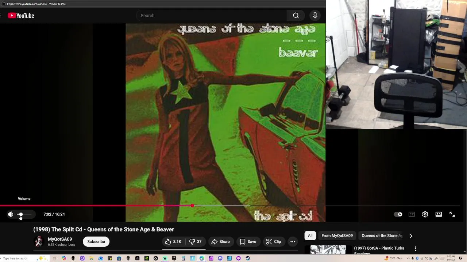Open the Plastic Turks Sessions thumbnail
The width and height of the screenshot is (467, 262).
[328, 250]
